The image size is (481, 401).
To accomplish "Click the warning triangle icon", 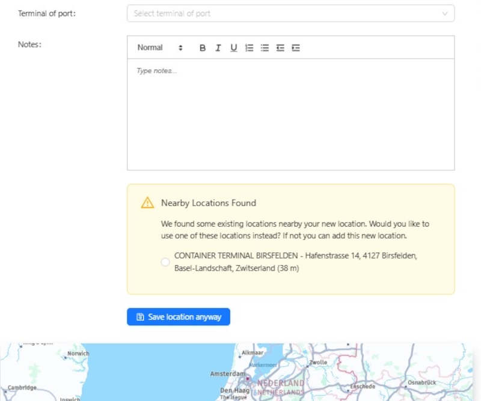I will click(x=147, y=203).
